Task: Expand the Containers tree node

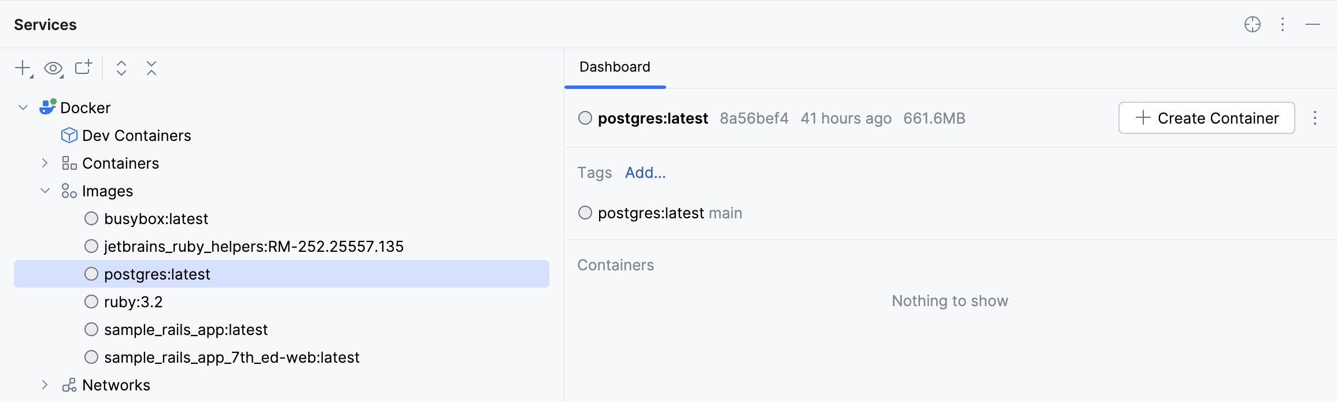Action: tap(45, 163)
